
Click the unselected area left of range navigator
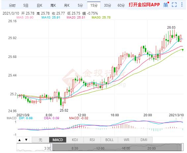click(33, 147)
